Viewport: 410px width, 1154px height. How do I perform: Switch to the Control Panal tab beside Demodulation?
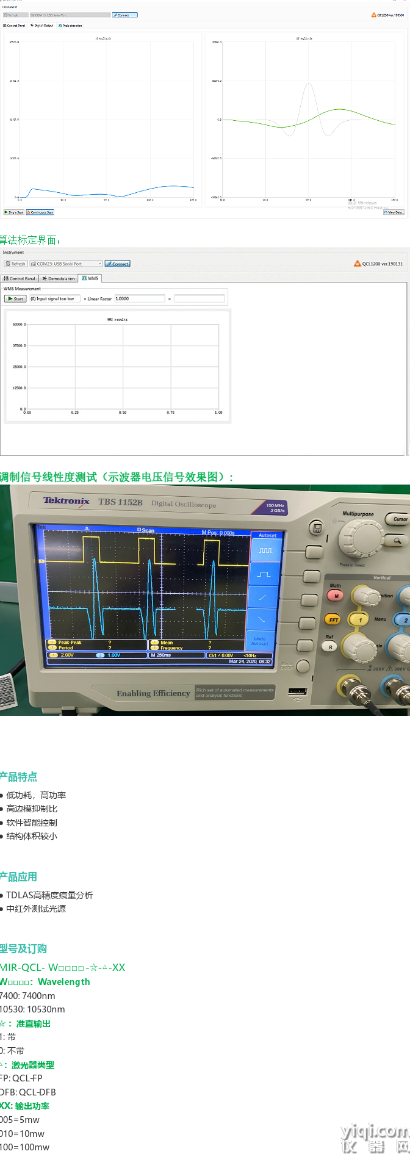pos(20,278)
